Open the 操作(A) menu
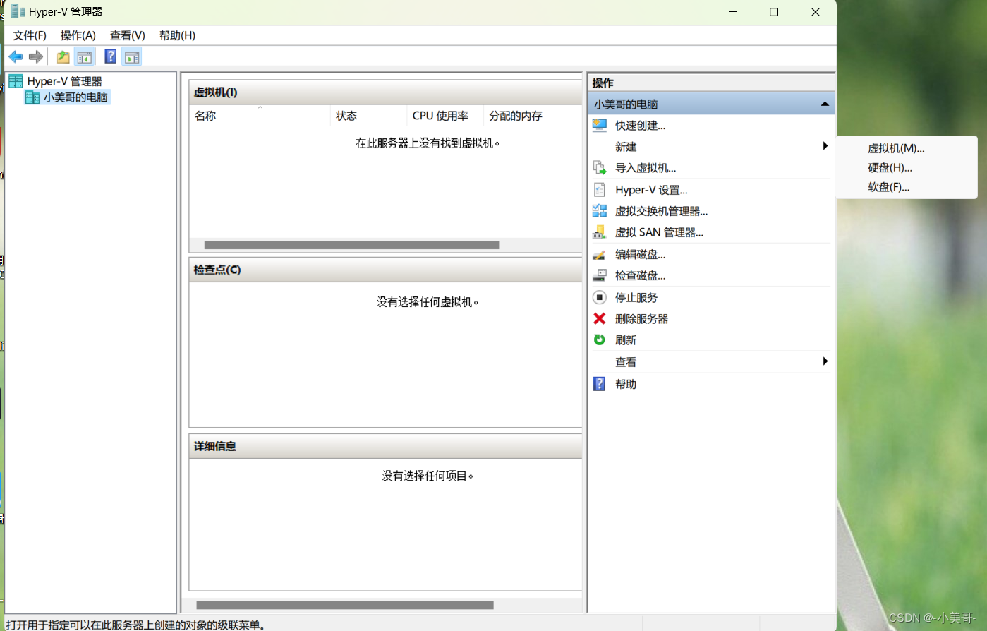 coord(78,35)
